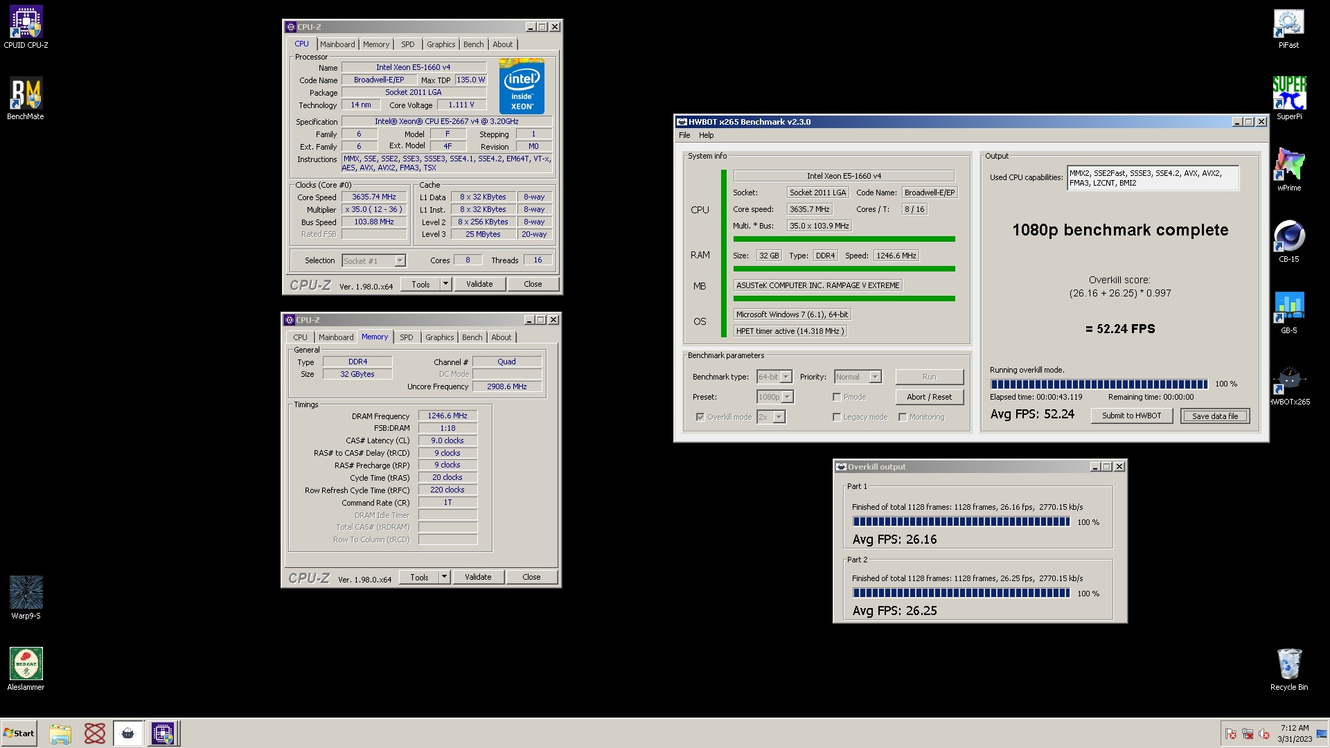Toggle the Pmode checkbox

pos(837,397)
